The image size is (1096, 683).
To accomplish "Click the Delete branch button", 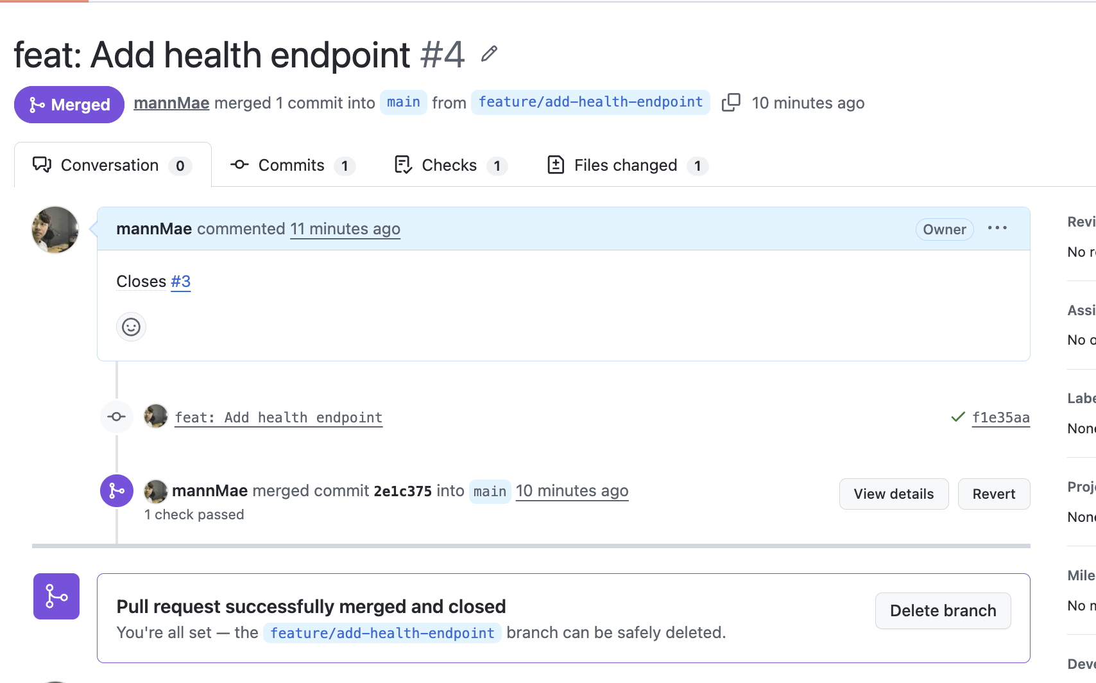I will 943,610.
